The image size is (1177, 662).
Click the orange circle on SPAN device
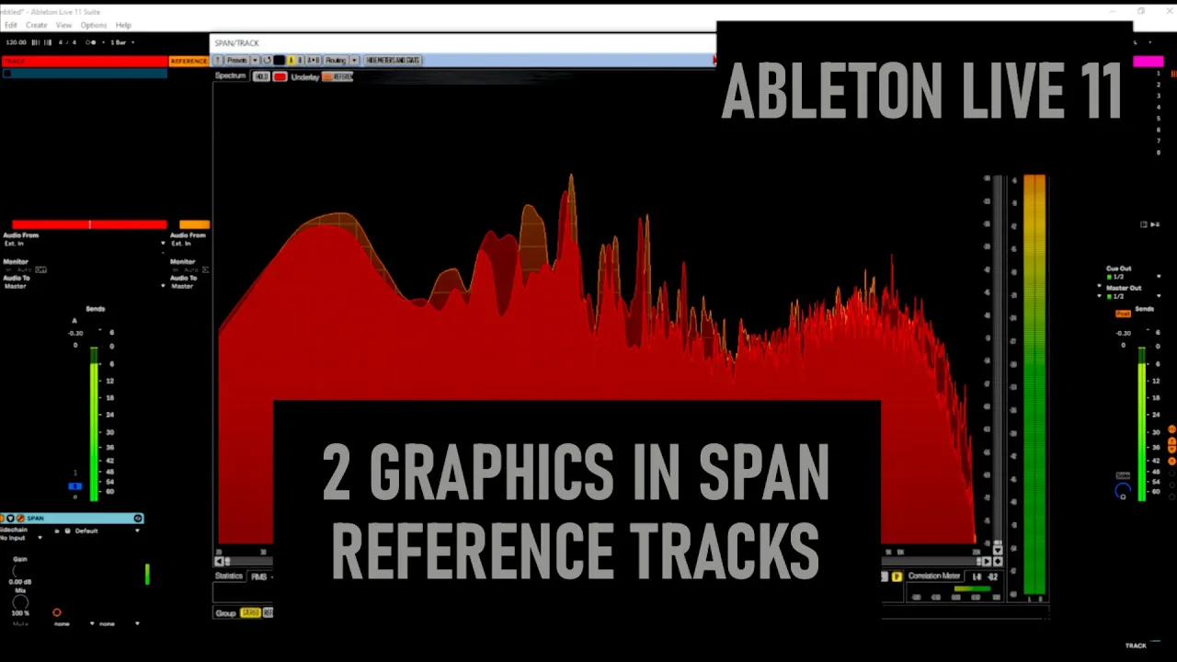57,612
